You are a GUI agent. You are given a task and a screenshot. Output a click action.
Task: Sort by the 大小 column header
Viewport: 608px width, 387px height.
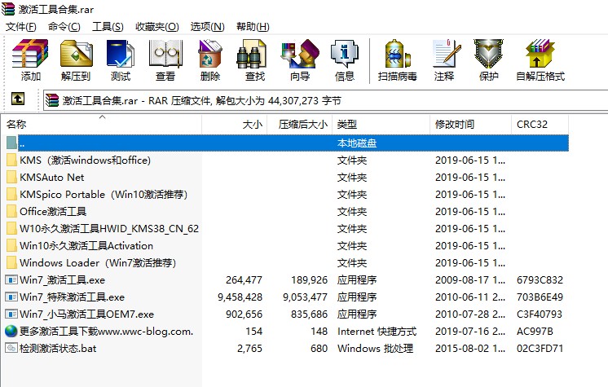(x=234, y=125)
